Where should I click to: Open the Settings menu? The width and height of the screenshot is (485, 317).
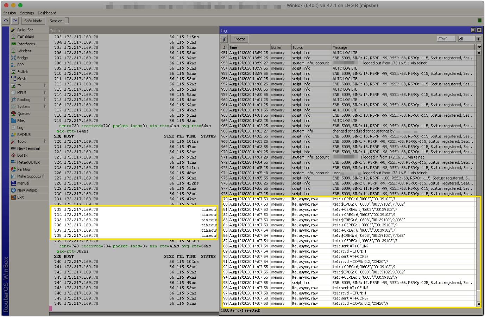pyautogui.click(x=27, y=13)
